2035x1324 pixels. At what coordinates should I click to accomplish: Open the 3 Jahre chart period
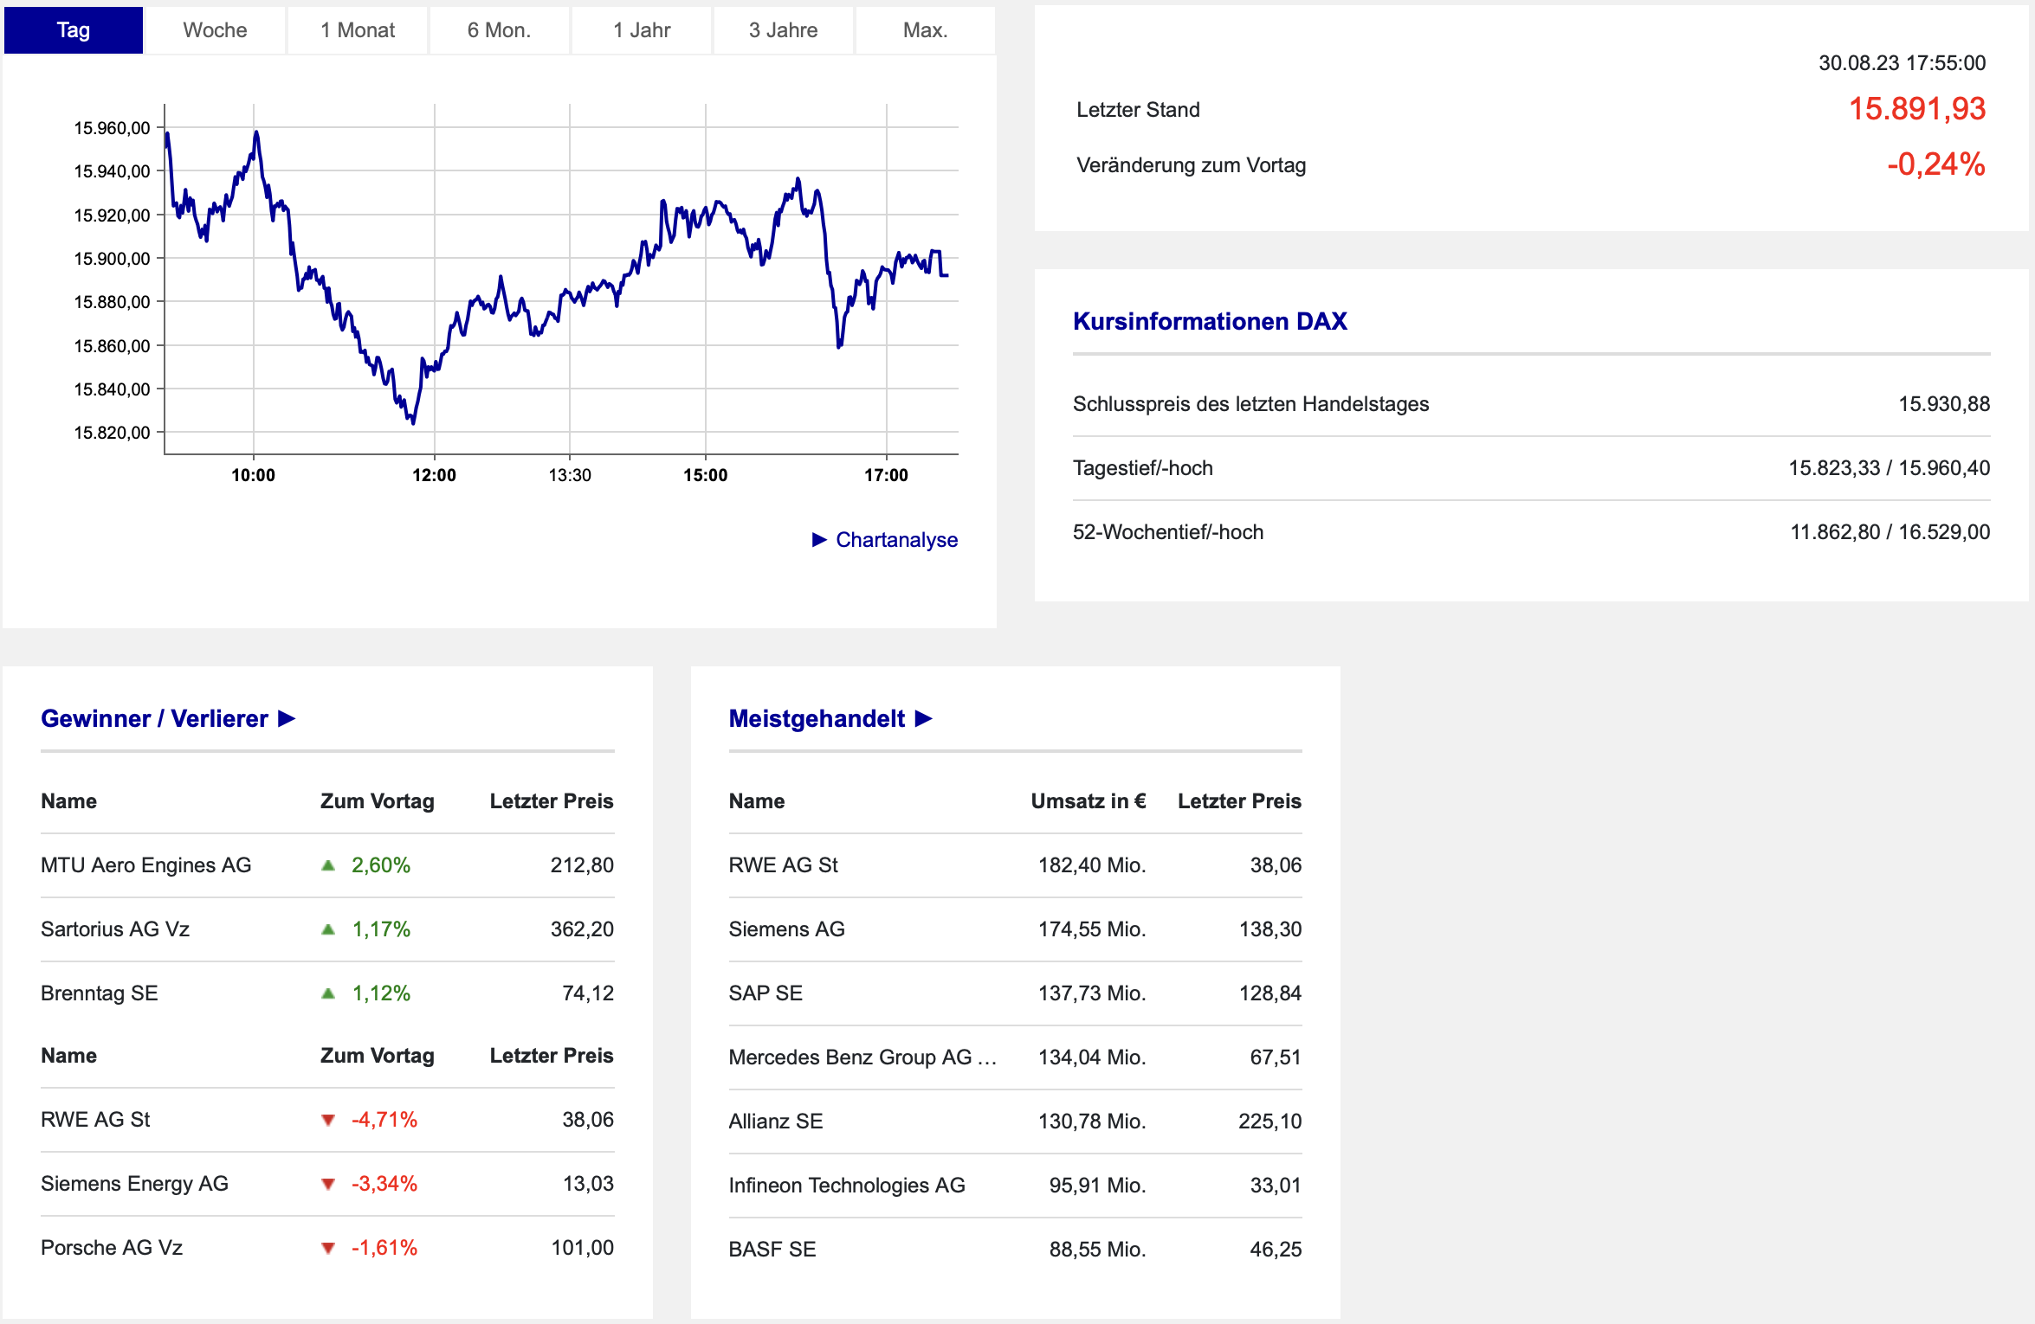pos(783,30)
